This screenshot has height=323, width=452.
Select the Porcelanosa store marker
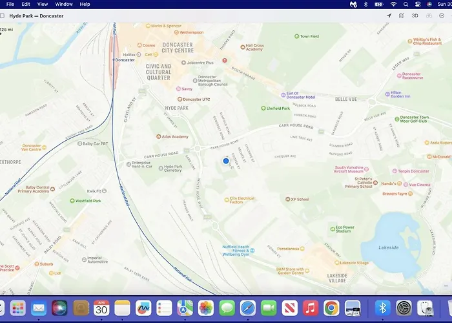click(302, 249)
